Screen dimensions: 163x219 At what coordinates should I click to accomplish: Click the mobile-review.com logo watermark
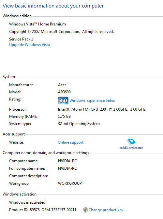pos(131,144)
